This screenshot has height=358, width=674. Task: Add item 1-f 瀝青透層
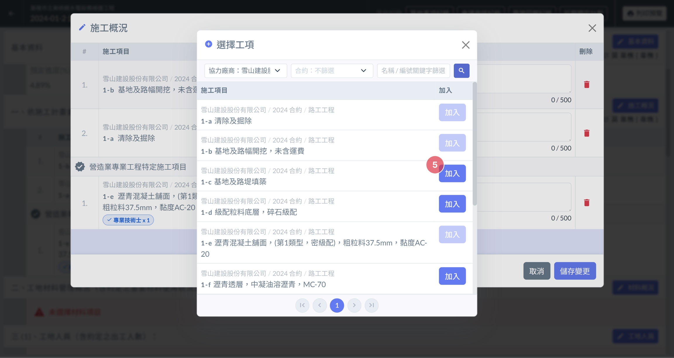(452, 276)
